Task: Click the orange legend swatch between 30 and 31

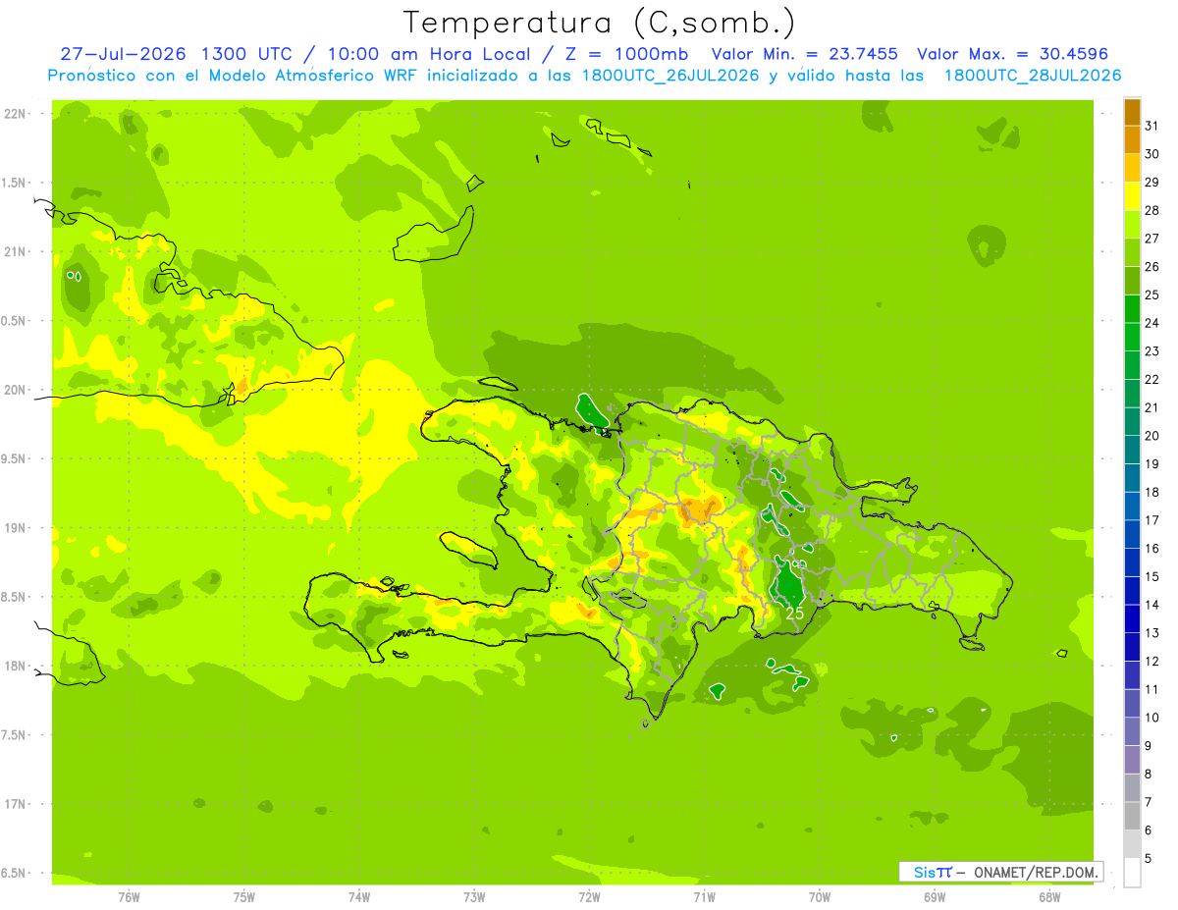Action: pyautogui.click(x=1132, y=140)
